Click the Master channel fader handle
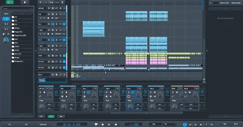 click(x=202, y=92)
